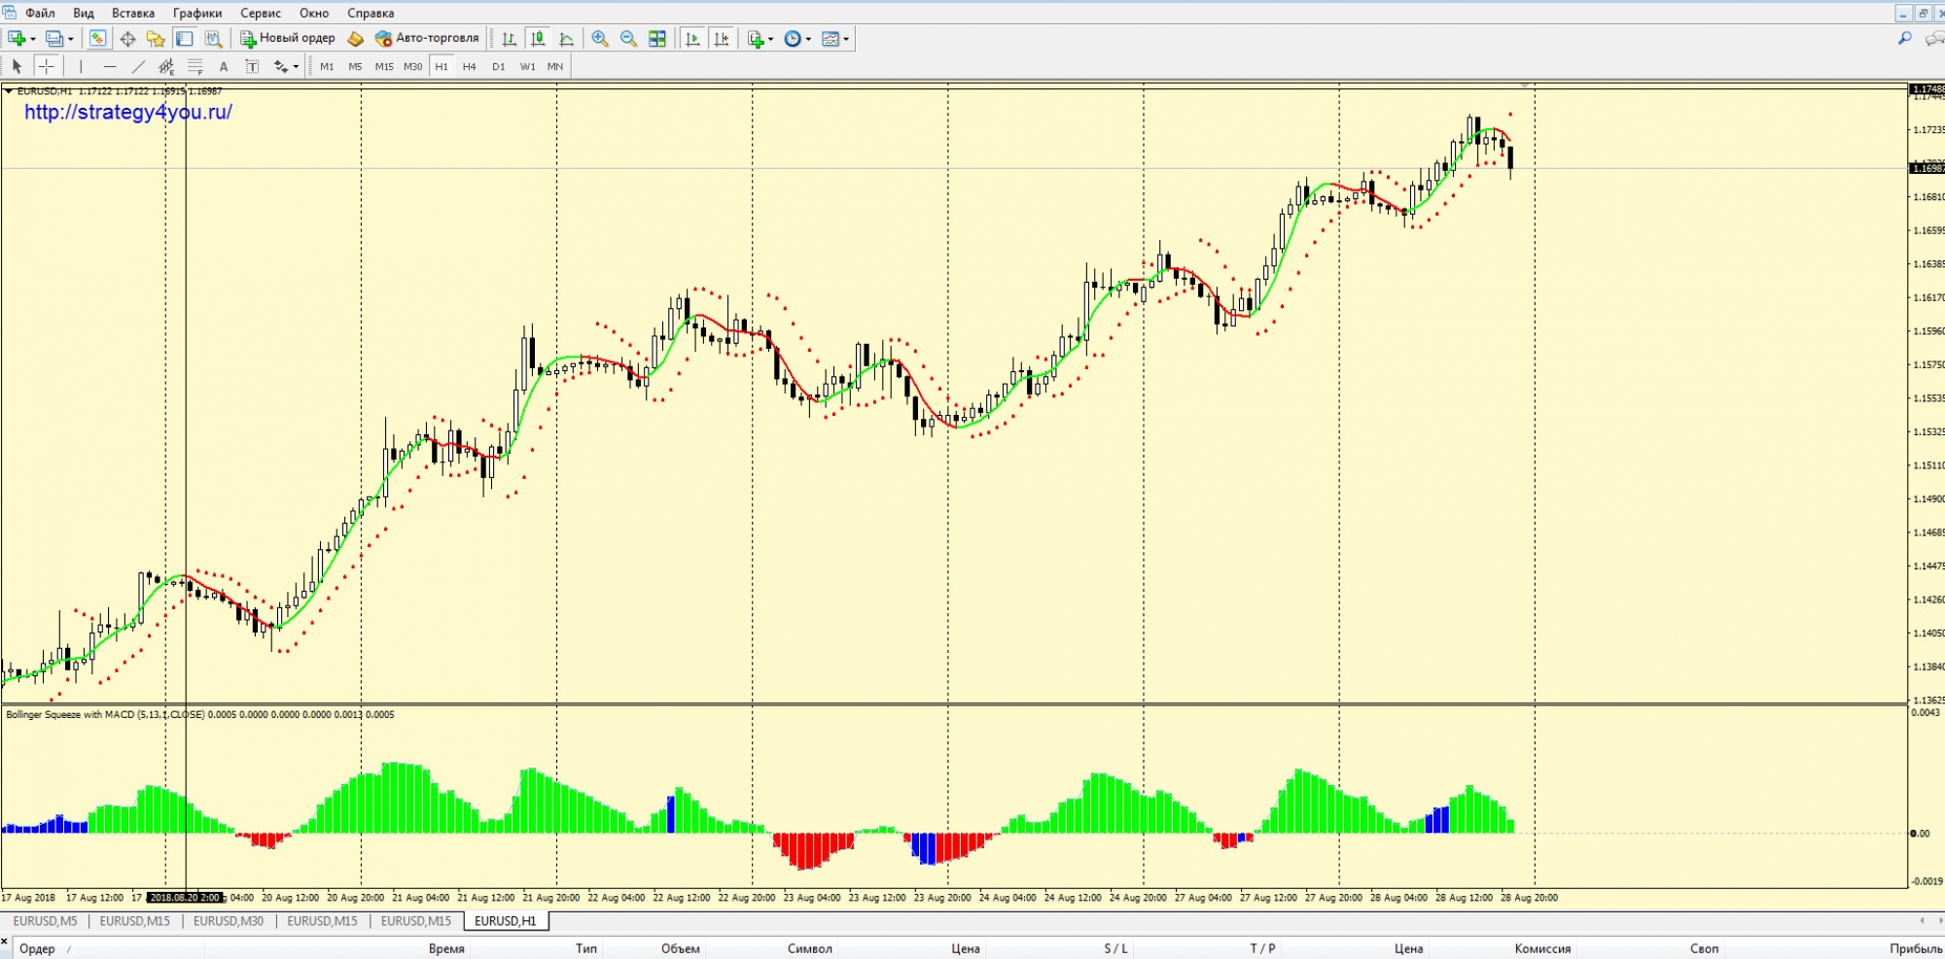Click the Zoom In magnifier icon
1945x959 pixels.
click(600, 39)
